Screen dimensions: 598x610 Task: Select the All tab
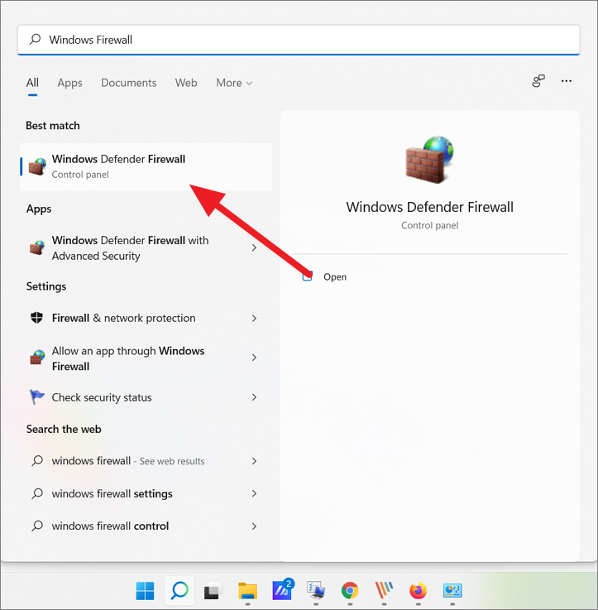coord(32,83)
